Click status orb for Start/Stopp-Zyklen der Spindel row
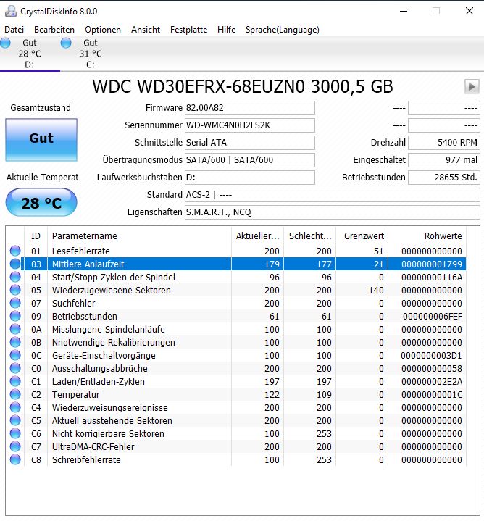Screen dimensions: 484x521 click(x=15, y=277)
